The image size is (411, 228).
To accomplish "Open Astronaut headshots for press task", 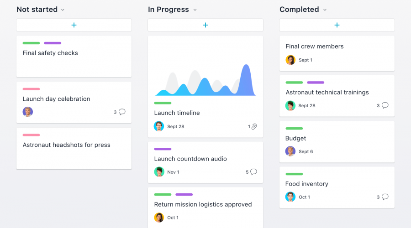I will tap(67, 145).
